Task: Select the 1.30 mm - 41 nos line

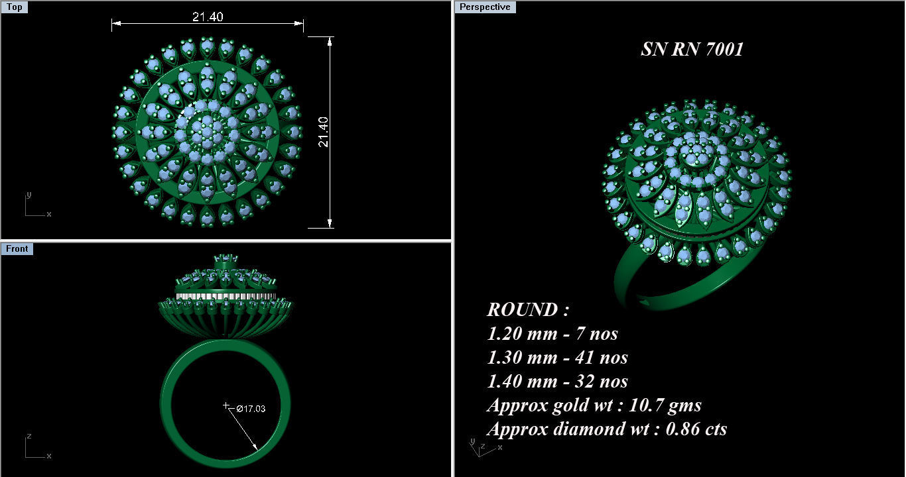Action: (557, 357)
